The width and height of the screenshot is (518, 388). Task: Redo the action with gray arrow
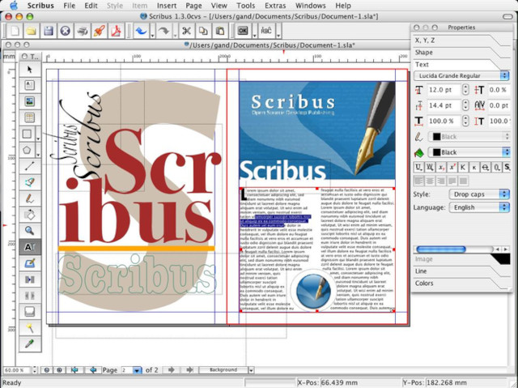[x=163, y=31]
